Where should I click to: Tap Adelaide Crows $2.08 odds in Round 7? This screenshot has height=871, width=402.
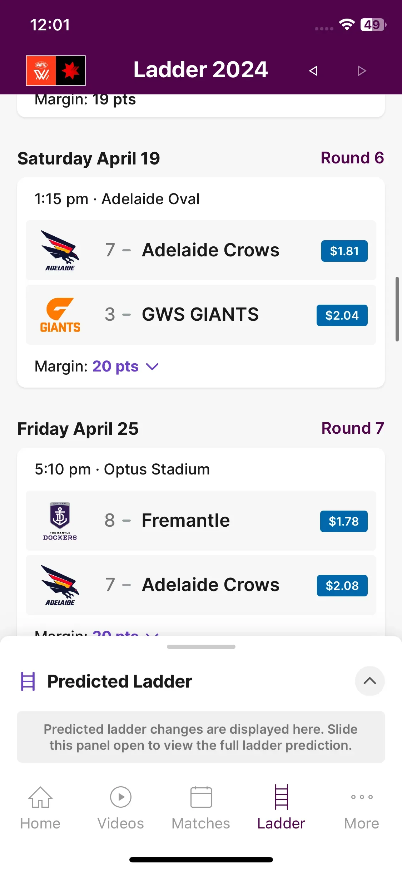tap(342, 586)
